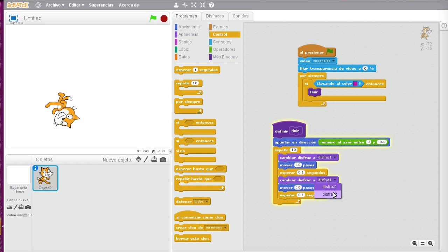Choose disfraz1 in open dropdown list
Image resolution: width=448 pixels, height=252 pixels.
[x=328, y=187]
